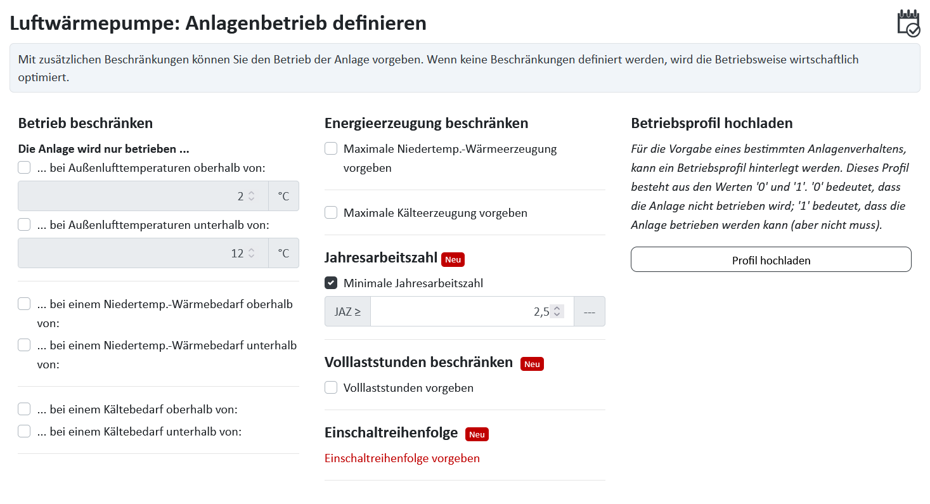Click the info box about zusätzlichen Beschränkungen
Image resolution: width=930 pixels, height=504 pixels.
(x=465, y=68)
